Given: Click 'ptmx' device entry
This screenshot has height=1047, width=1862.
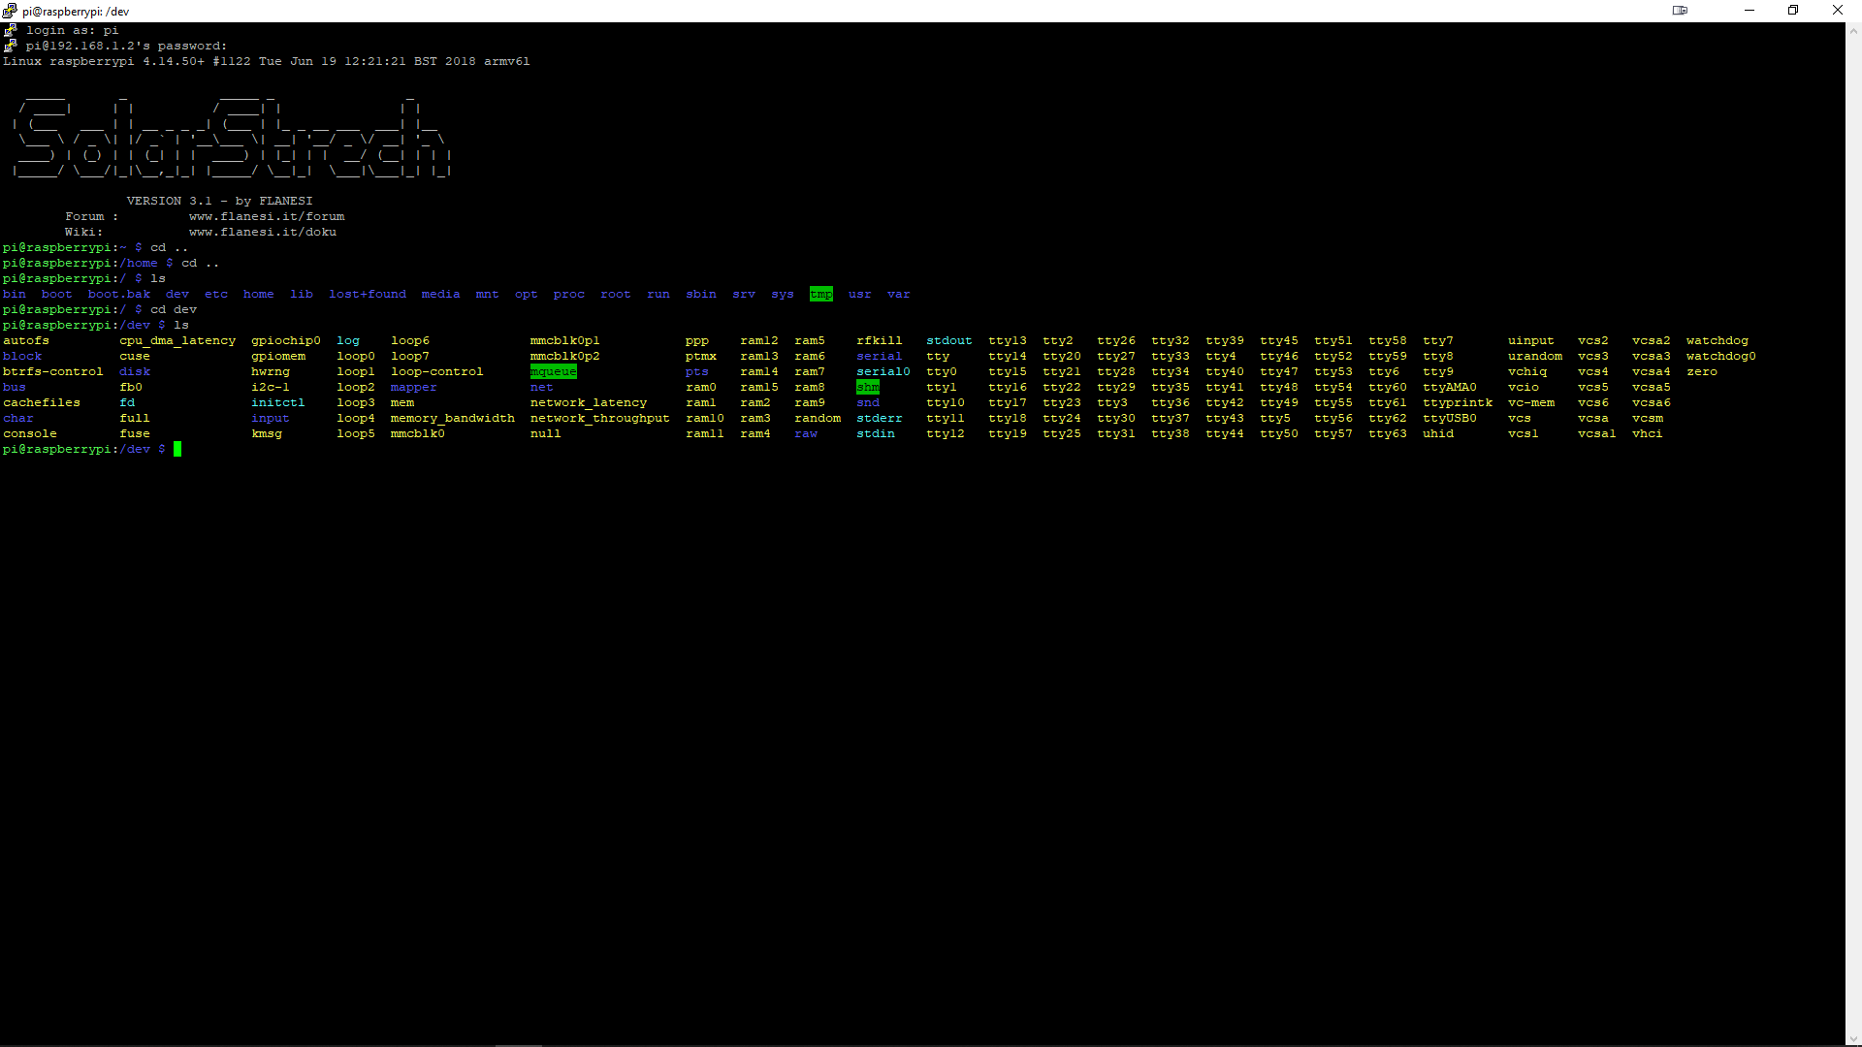Looking at the screenshot, I should (x=701, y=356).
